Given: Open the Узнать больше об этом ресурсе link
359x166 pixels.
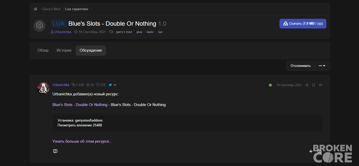Looking at the screenshot, I should pos(82,141).
